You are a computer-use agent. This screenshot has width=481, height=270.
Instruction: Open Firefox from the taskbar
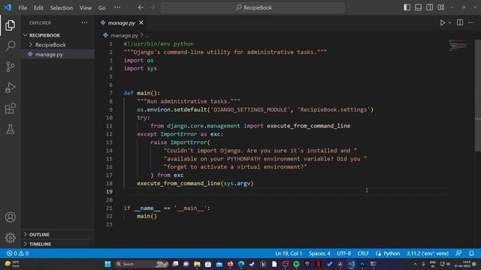230,264
